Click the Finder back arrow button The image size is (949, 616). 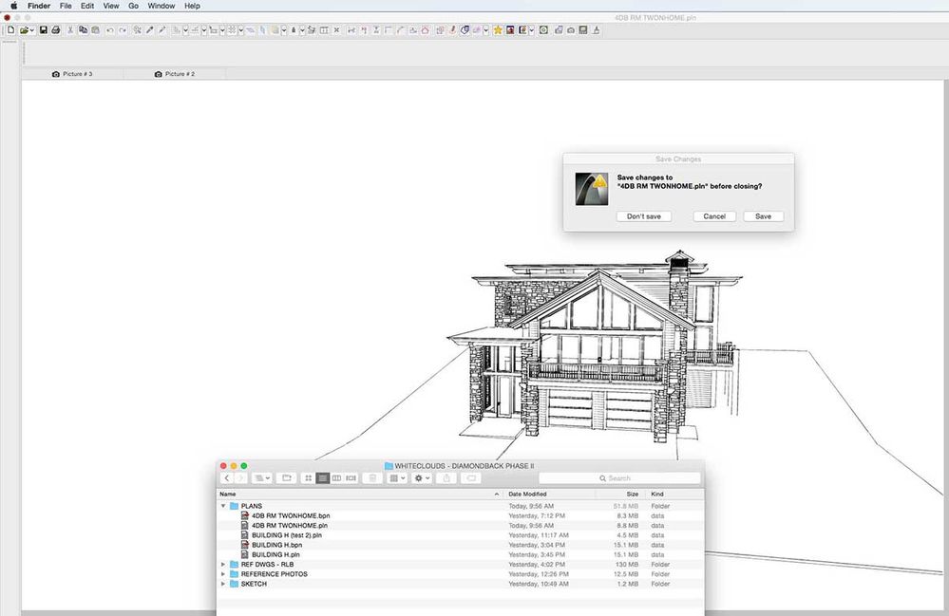[x=227, y=478]
